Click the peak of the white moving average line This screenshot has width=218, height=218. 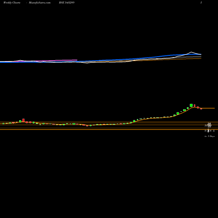[191, 52]
